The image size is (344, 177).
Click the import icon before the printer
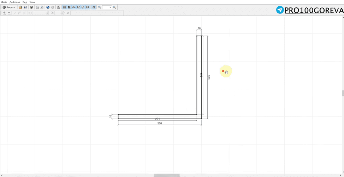(31, 7)
